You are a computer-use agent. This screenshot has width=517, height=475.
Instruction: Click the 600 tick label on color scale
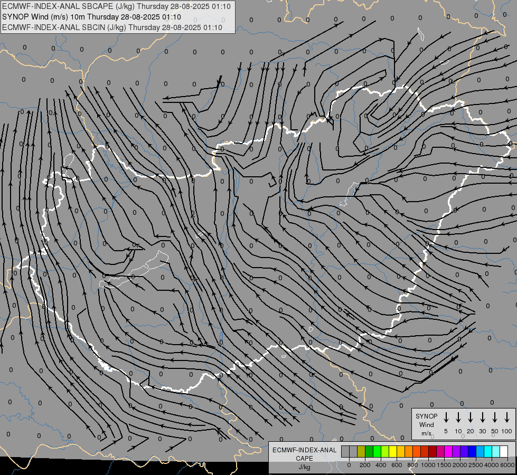pos(397,465)
